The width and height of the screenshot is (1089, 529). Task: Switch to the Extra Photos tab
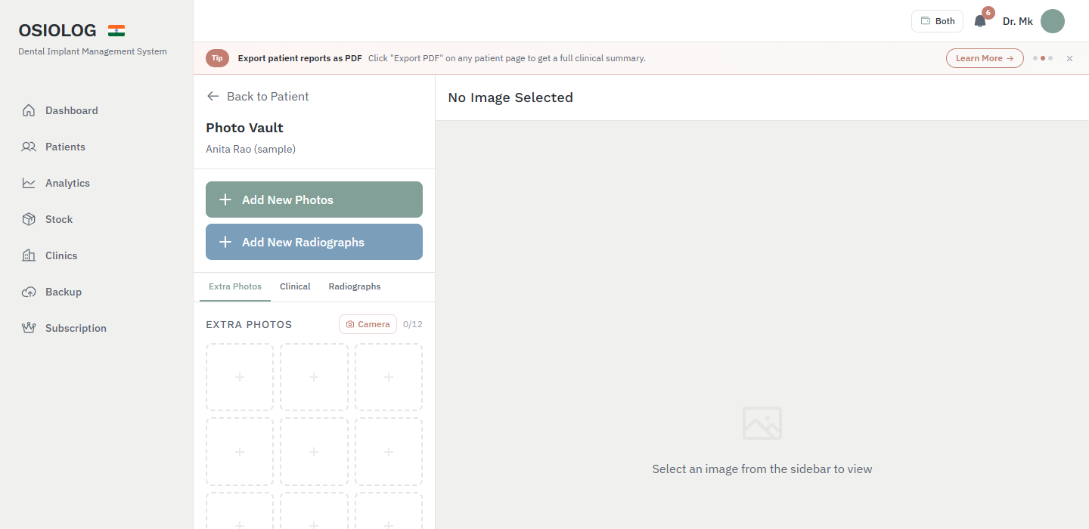(235, 286)
